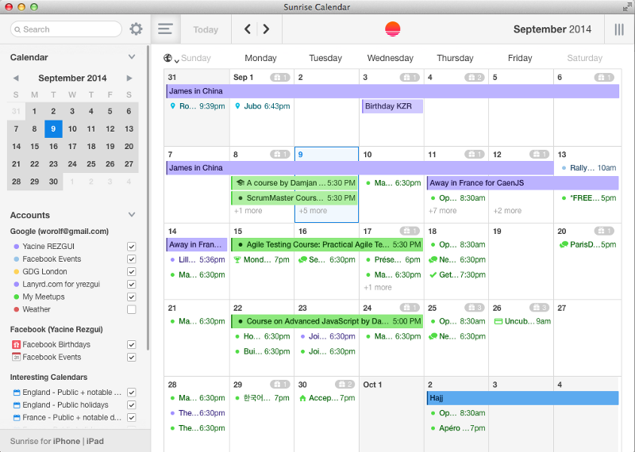Jump to Today in the toolbar

(x=206, y=29)
